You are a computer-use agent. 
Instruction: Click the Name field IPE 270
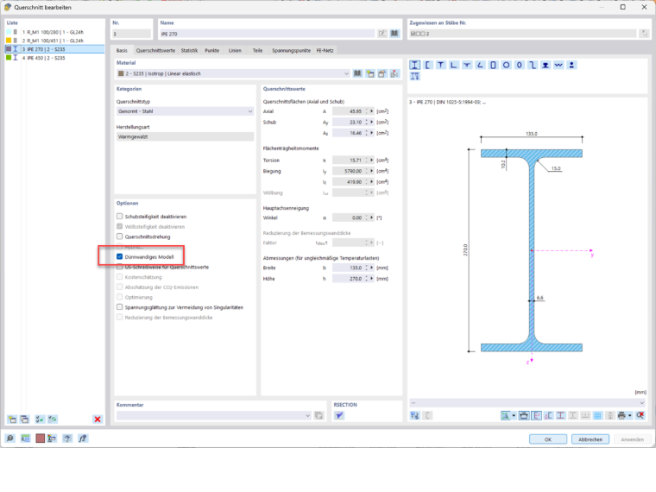pos(268,34)
